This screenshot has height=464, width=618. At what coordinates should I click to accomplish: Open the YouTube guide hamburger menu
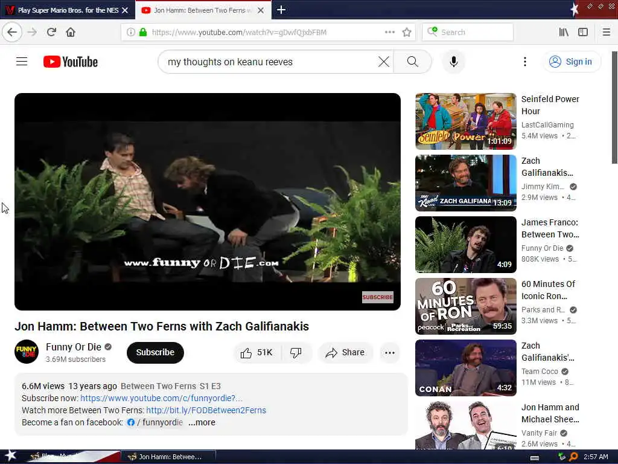click(x=22, y=62)
